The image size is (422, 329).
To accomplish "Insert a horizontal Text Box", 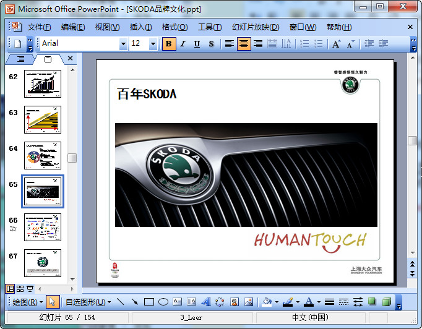I will 178,302.
